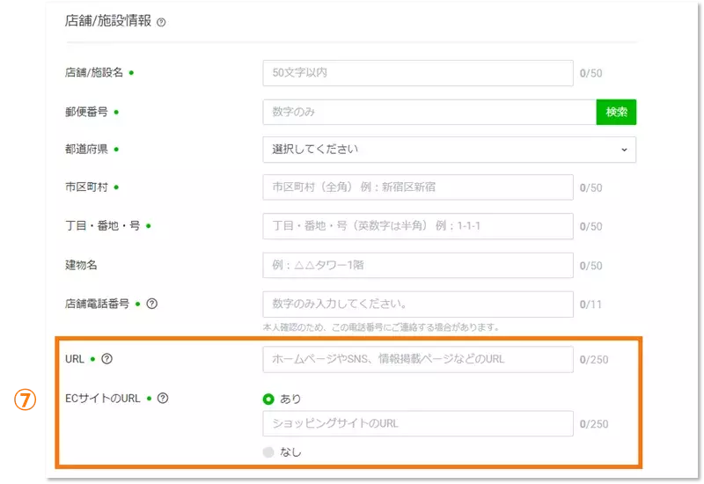This screenshot has width=704, height=484.
Task: Click help icon beside ECサイトのURL label
Action: click(163, 399)
